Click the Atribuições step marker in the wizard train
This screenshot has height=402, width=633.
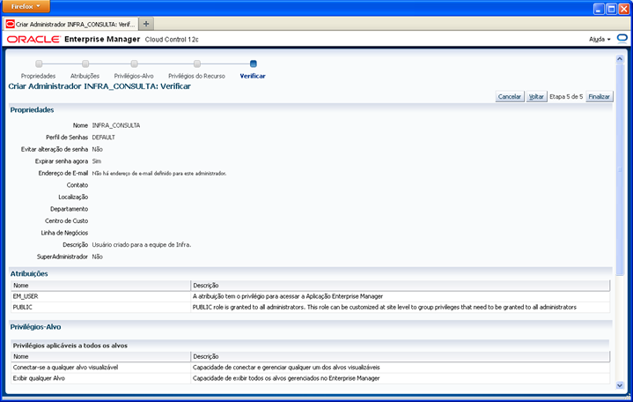pyautogui.click(x=85, y=63)
